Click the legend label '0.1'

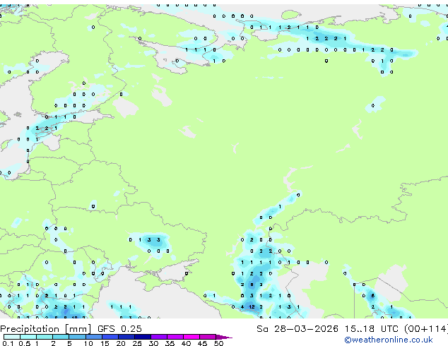coord(8,343)
